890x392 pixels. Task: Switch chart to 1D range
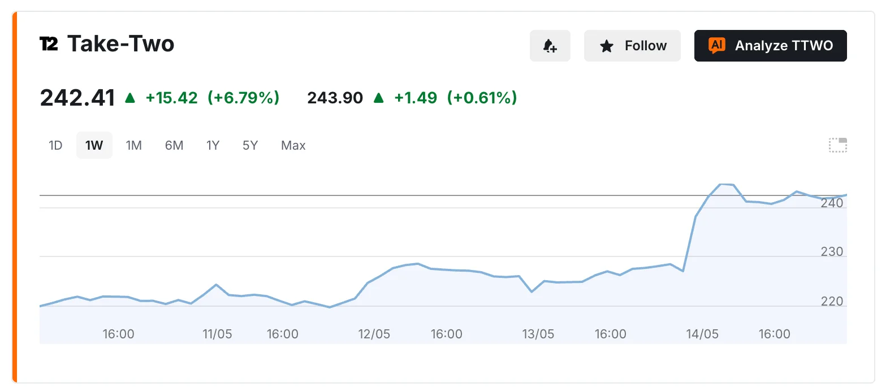click(x=55, y=145)
